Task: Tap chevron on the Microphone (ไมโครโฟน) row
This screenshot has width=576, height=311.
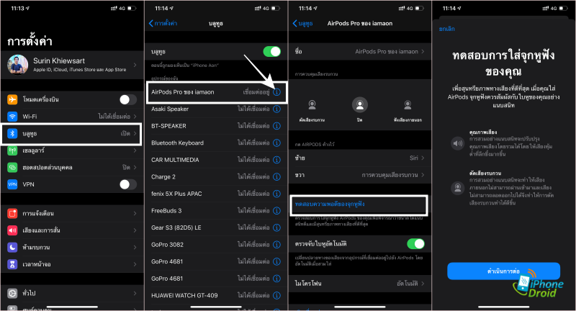Action: click(x=423, y=284)
